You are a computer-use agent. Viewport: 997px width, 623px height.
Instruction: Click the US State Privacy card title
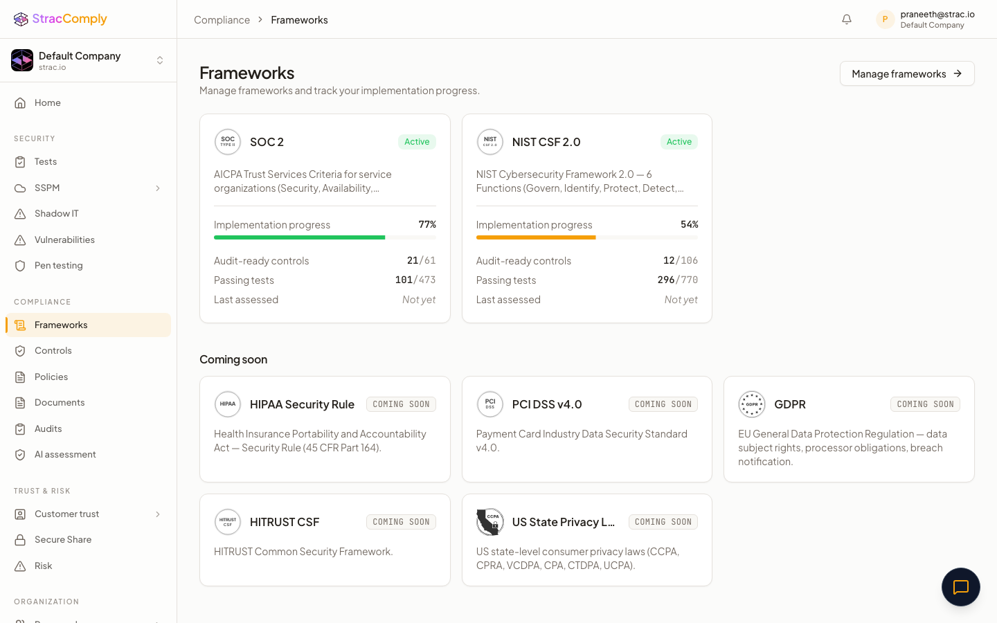click(x=563, y=522)
